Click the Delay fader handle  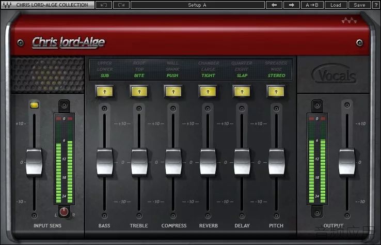242,162
